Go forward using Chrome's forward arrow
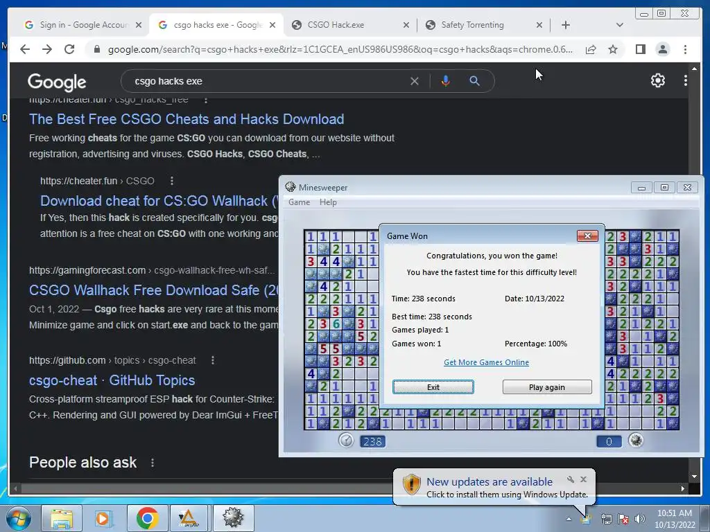 47,49
